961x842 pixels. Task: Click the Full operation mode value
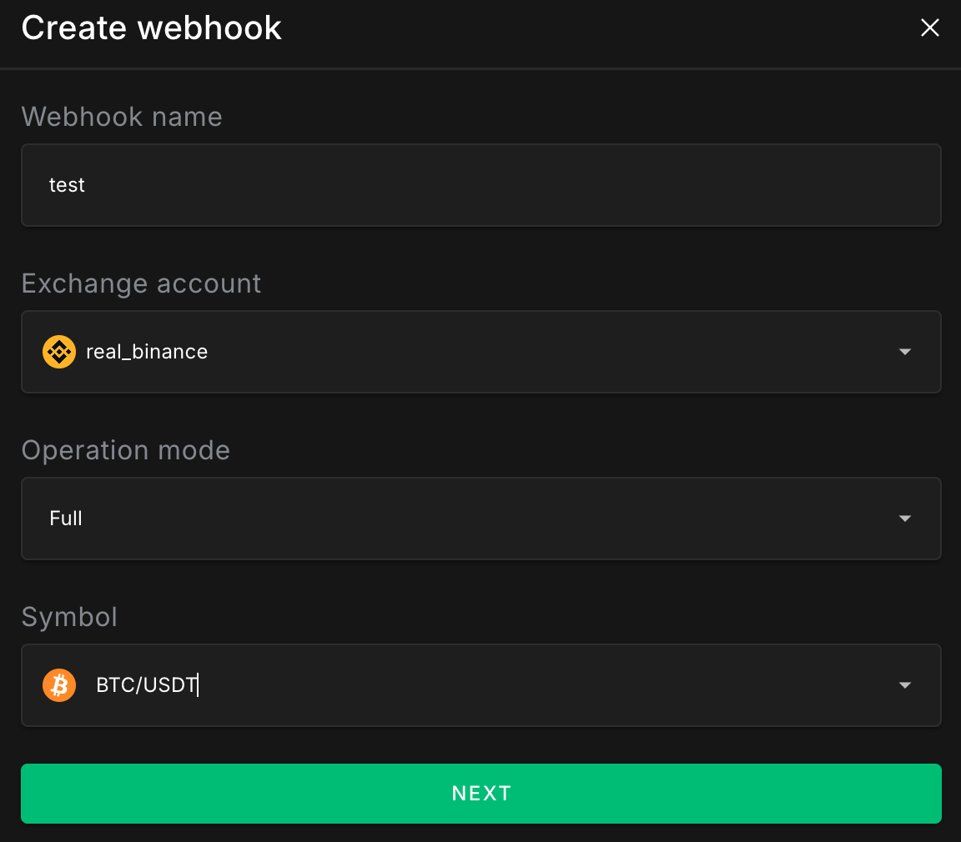pos(66,519)
